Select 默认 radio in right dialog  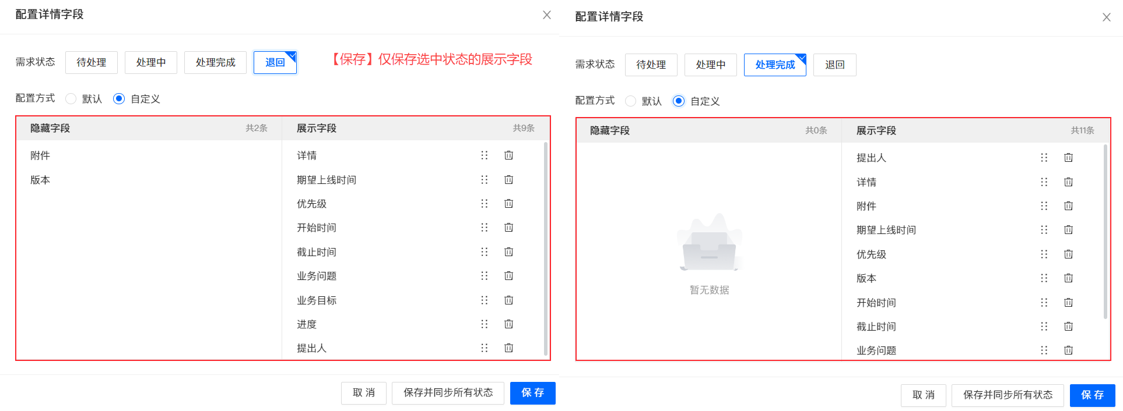(x=631, y=101)
